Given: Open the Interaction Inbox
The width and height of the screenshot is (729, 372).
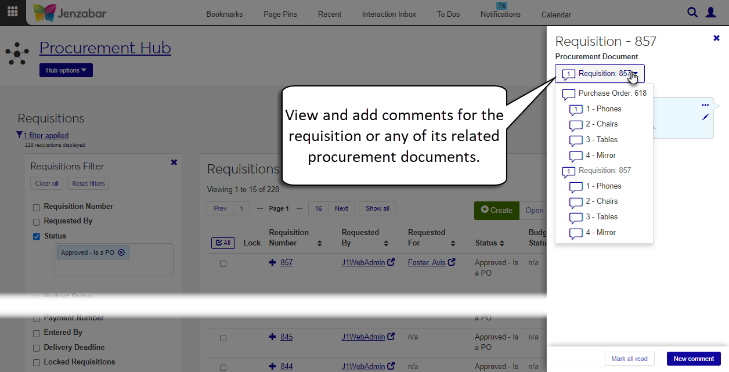Looking at the screenshot, I should (389, 14).
